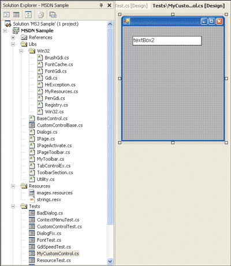Click the CustomControlBase.cs control icon
The image size is (231, 266).
32,125
